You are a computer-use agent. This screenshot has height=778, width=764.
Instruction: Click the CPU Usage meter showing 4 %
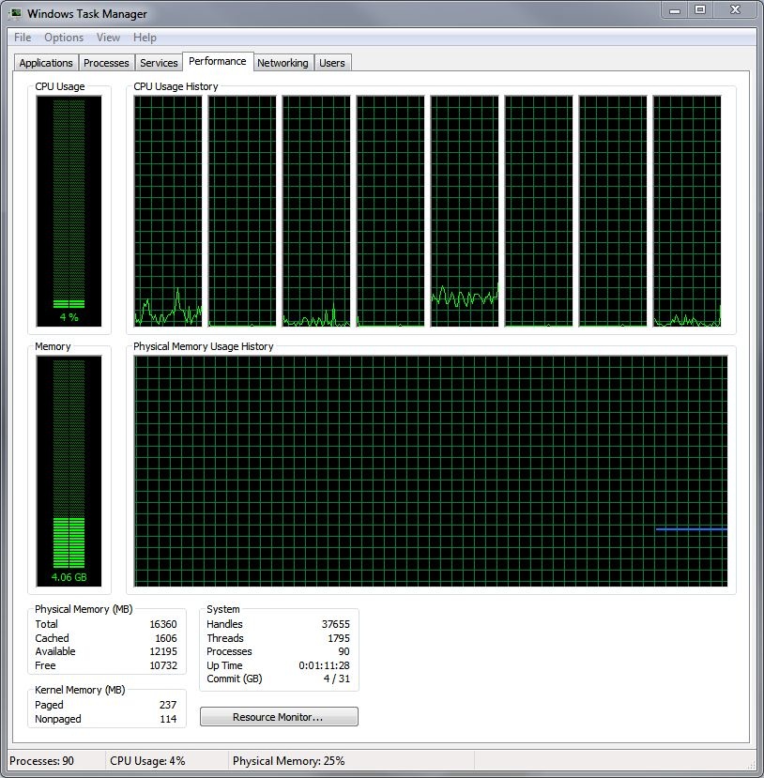(x=69, y=211)
